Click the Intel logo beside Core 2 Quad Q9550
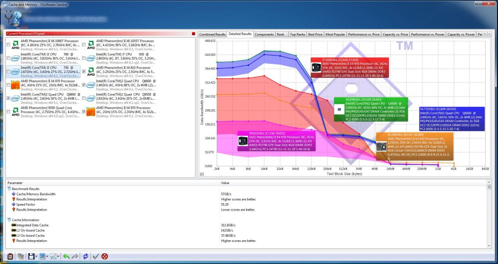Viewport: 498px width, 264px height. (x=91, y=98)
